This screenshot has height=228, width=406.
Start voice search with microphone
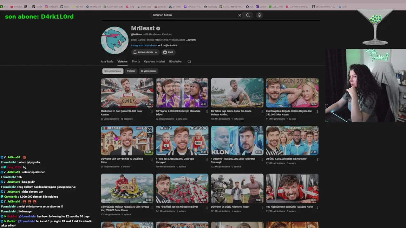259,15
